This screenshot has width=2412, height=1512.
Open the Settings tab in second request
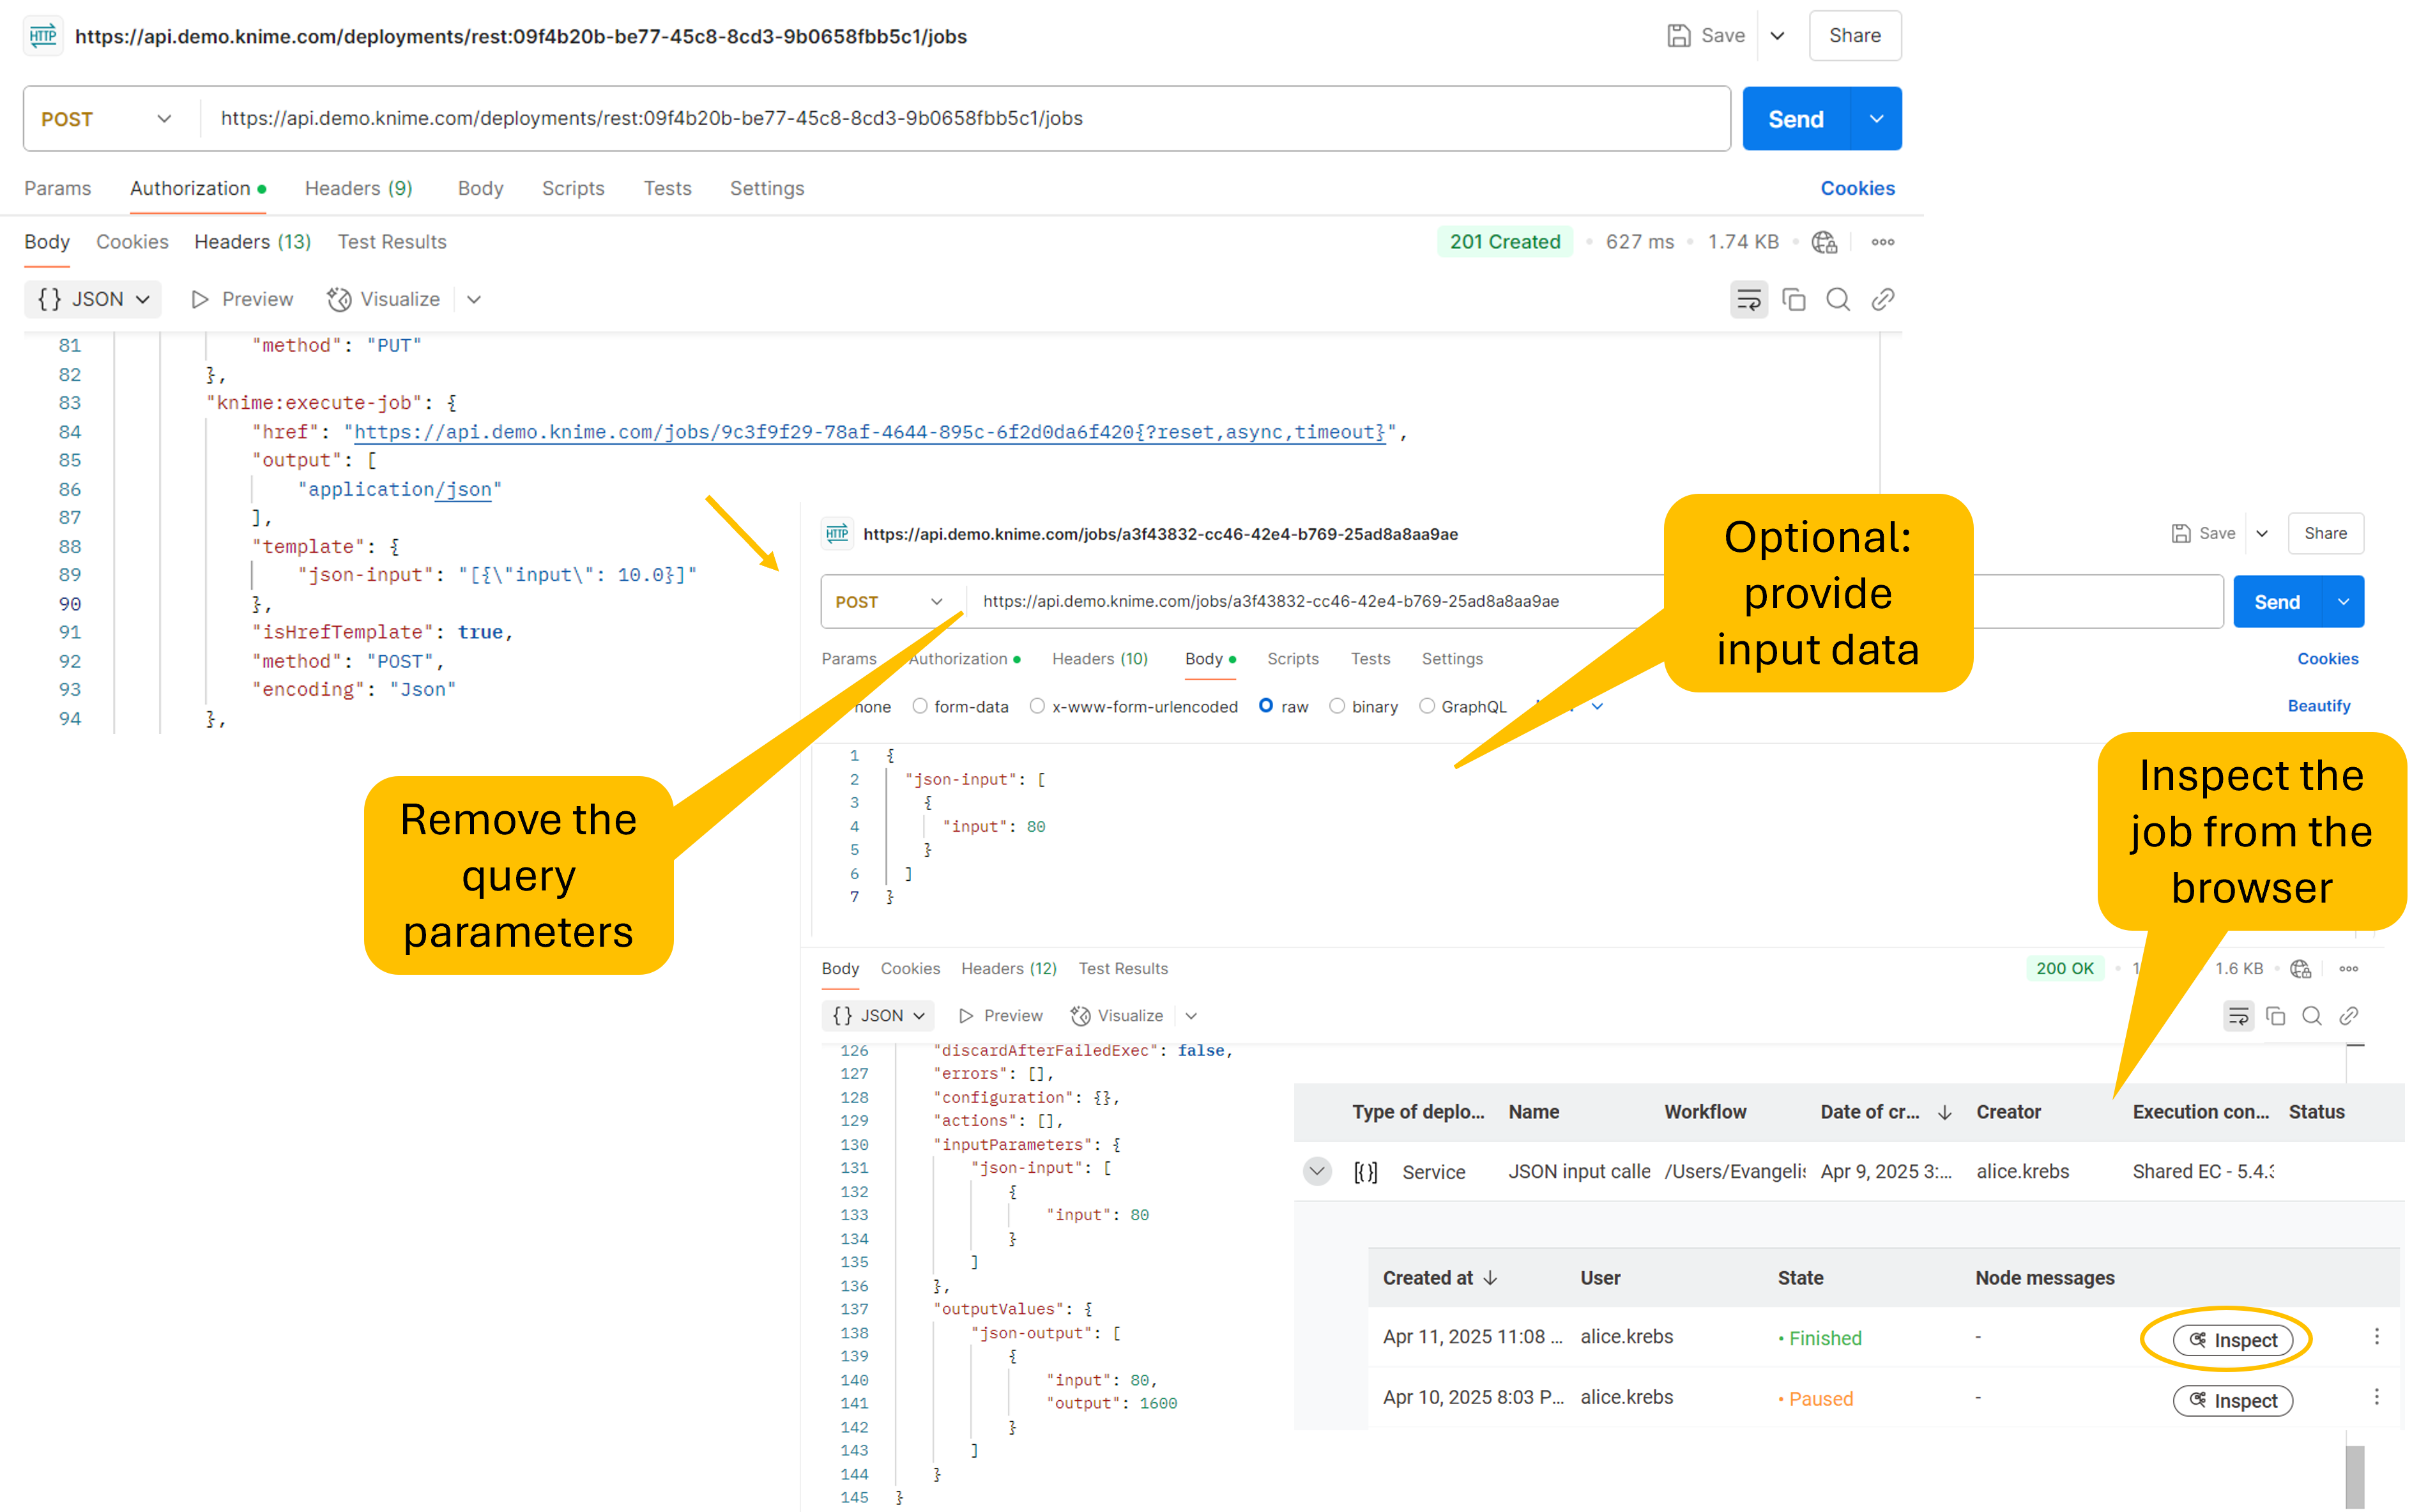pos(1453,659)
